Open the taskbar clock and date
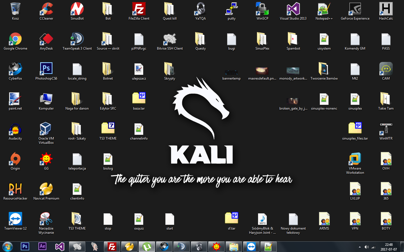 389,247
